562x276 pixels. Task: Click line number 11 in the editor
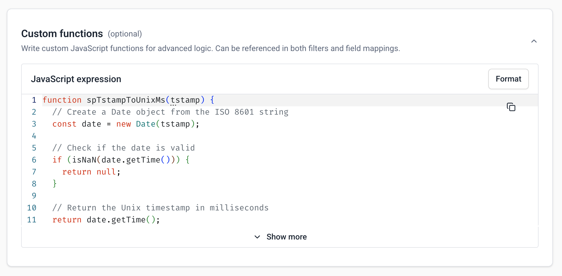click(32, 220)
